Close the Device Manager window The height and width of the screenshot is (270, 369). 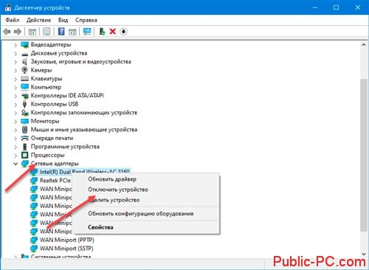358,7
